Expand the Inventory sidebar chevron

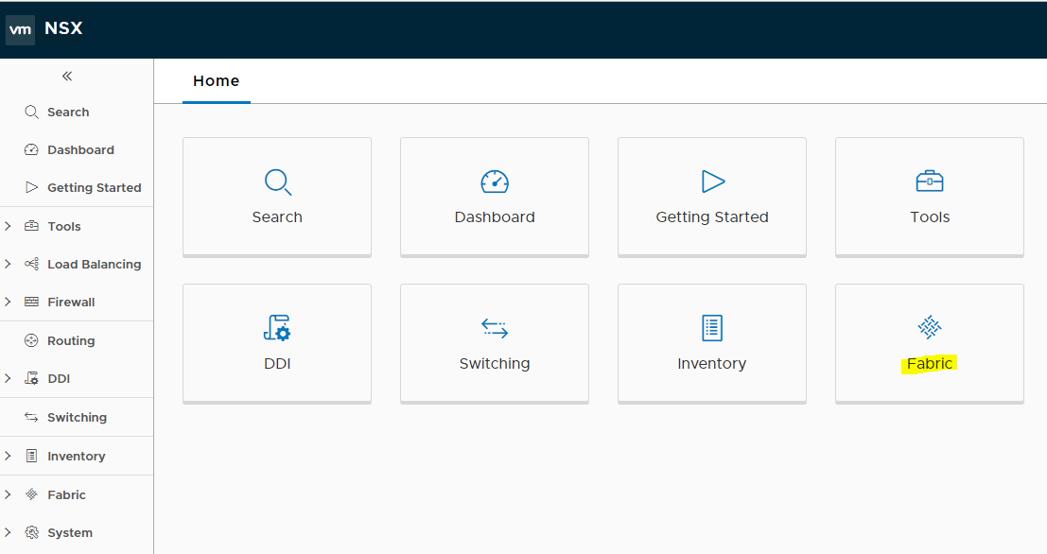point(8,456)
